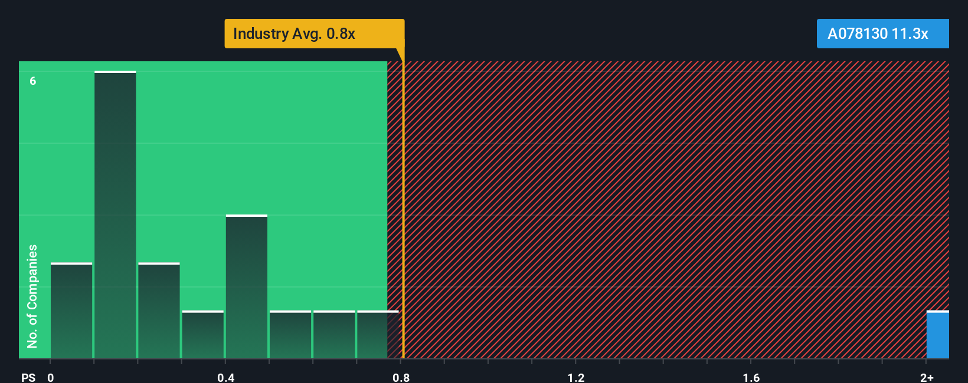Image resolution: width=968 pixels, height=383 pixels.
Task: Click the '1.2' x-axis label
Action: pyautogui.click(x=576, y=377)
